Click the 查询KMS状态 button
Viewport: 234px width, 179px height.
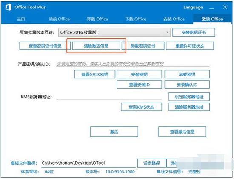tap(141, 107)
